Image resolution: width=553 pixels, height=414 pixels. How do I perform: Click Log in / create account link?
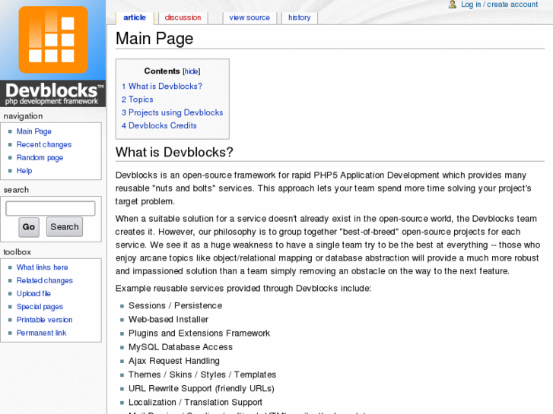click(500, 5)
